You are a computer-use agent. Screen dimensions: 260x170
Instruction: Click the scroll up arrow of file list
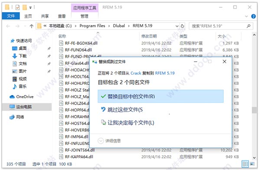pos(254,35)
